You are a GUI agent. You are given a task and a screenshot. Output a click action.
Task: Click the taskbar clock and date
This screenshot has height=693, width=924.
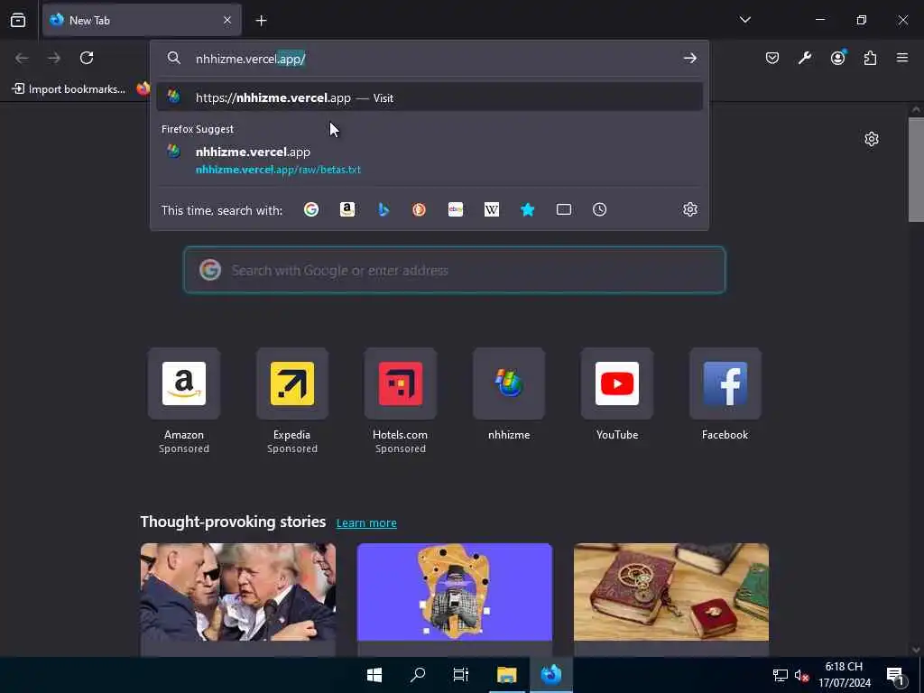point(844,675)
